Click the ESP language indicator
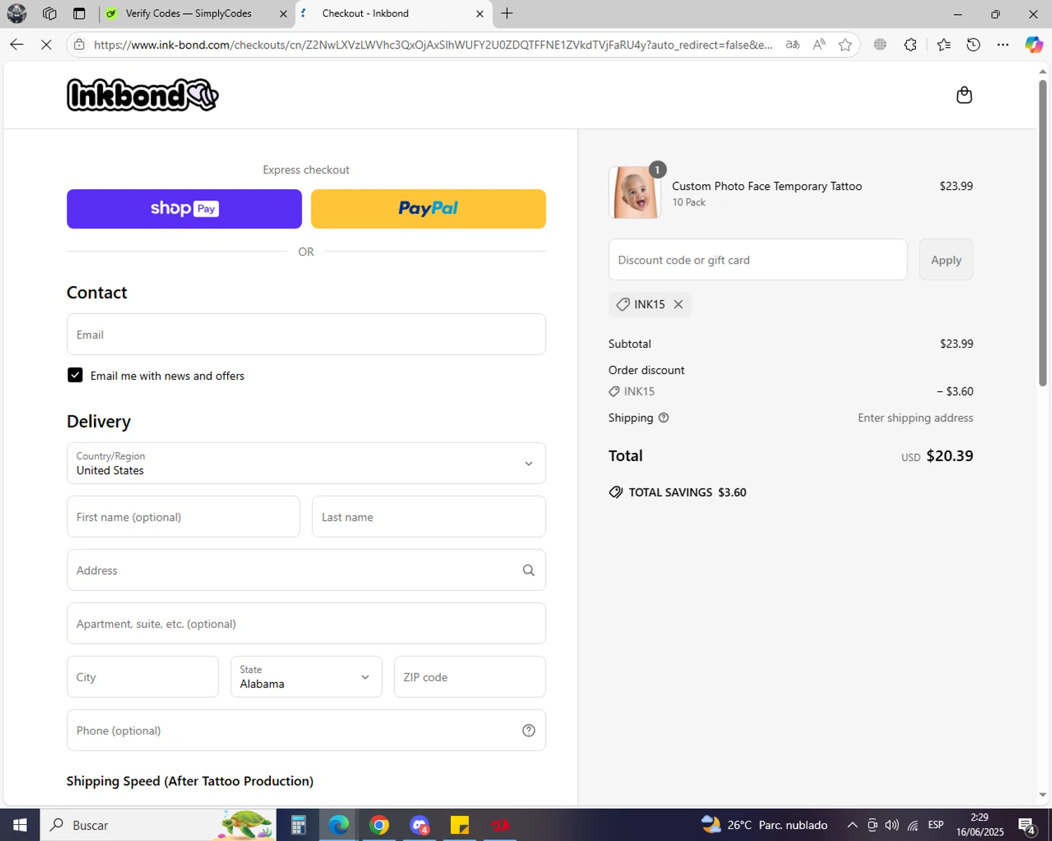1052x841 pixels. 936,825
